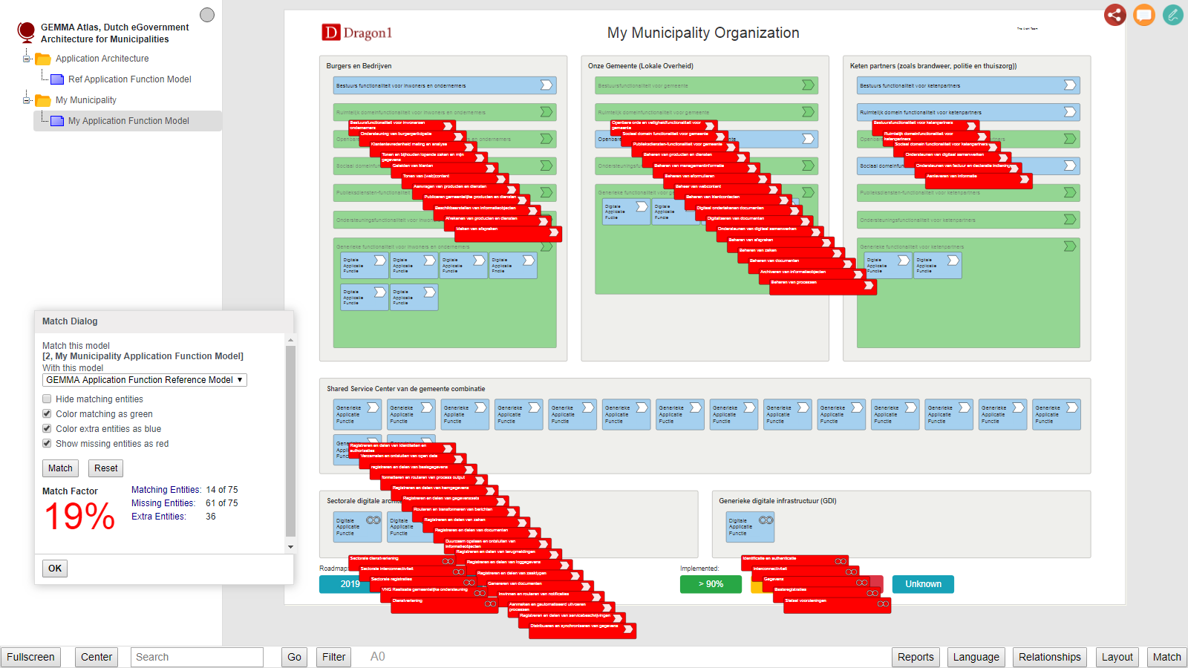The width and height of the screenshot is (1188, 668).
Task: Select Ref Application Function Model tree item
Action: (x=130, y=79)
